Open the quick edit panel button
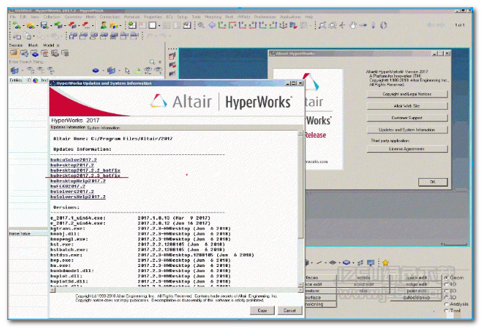The height and width of the screenshot is (328, 481). pyautogui.click(x=416, y=278)
